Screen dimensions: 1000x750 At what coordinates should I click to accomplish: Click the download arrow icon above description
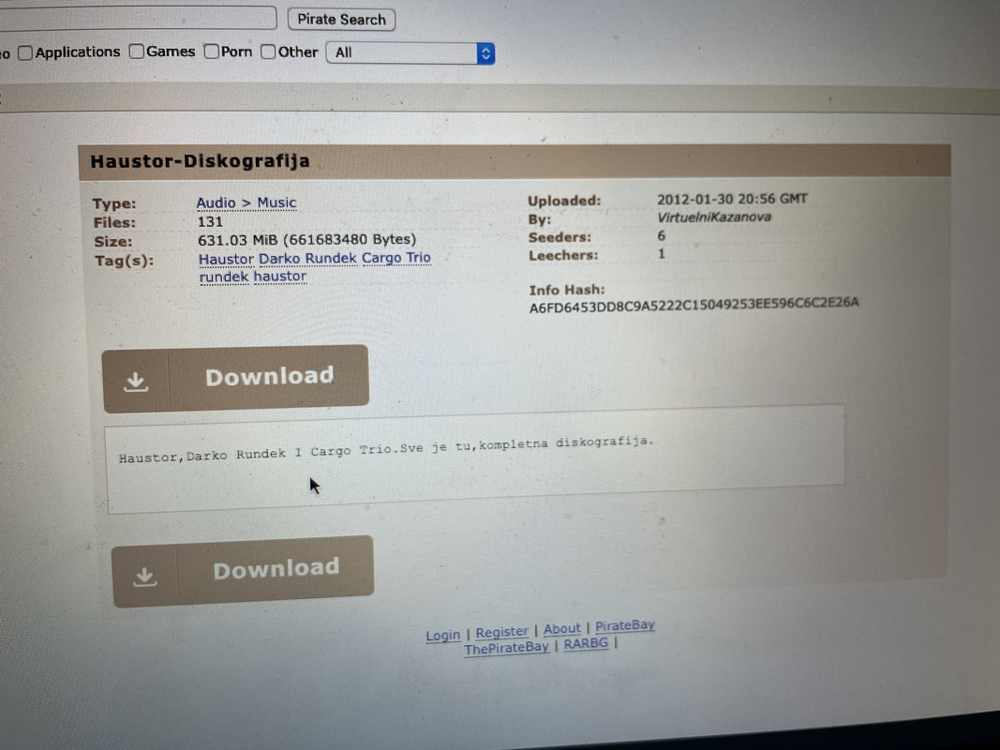(x=136, y=382)
